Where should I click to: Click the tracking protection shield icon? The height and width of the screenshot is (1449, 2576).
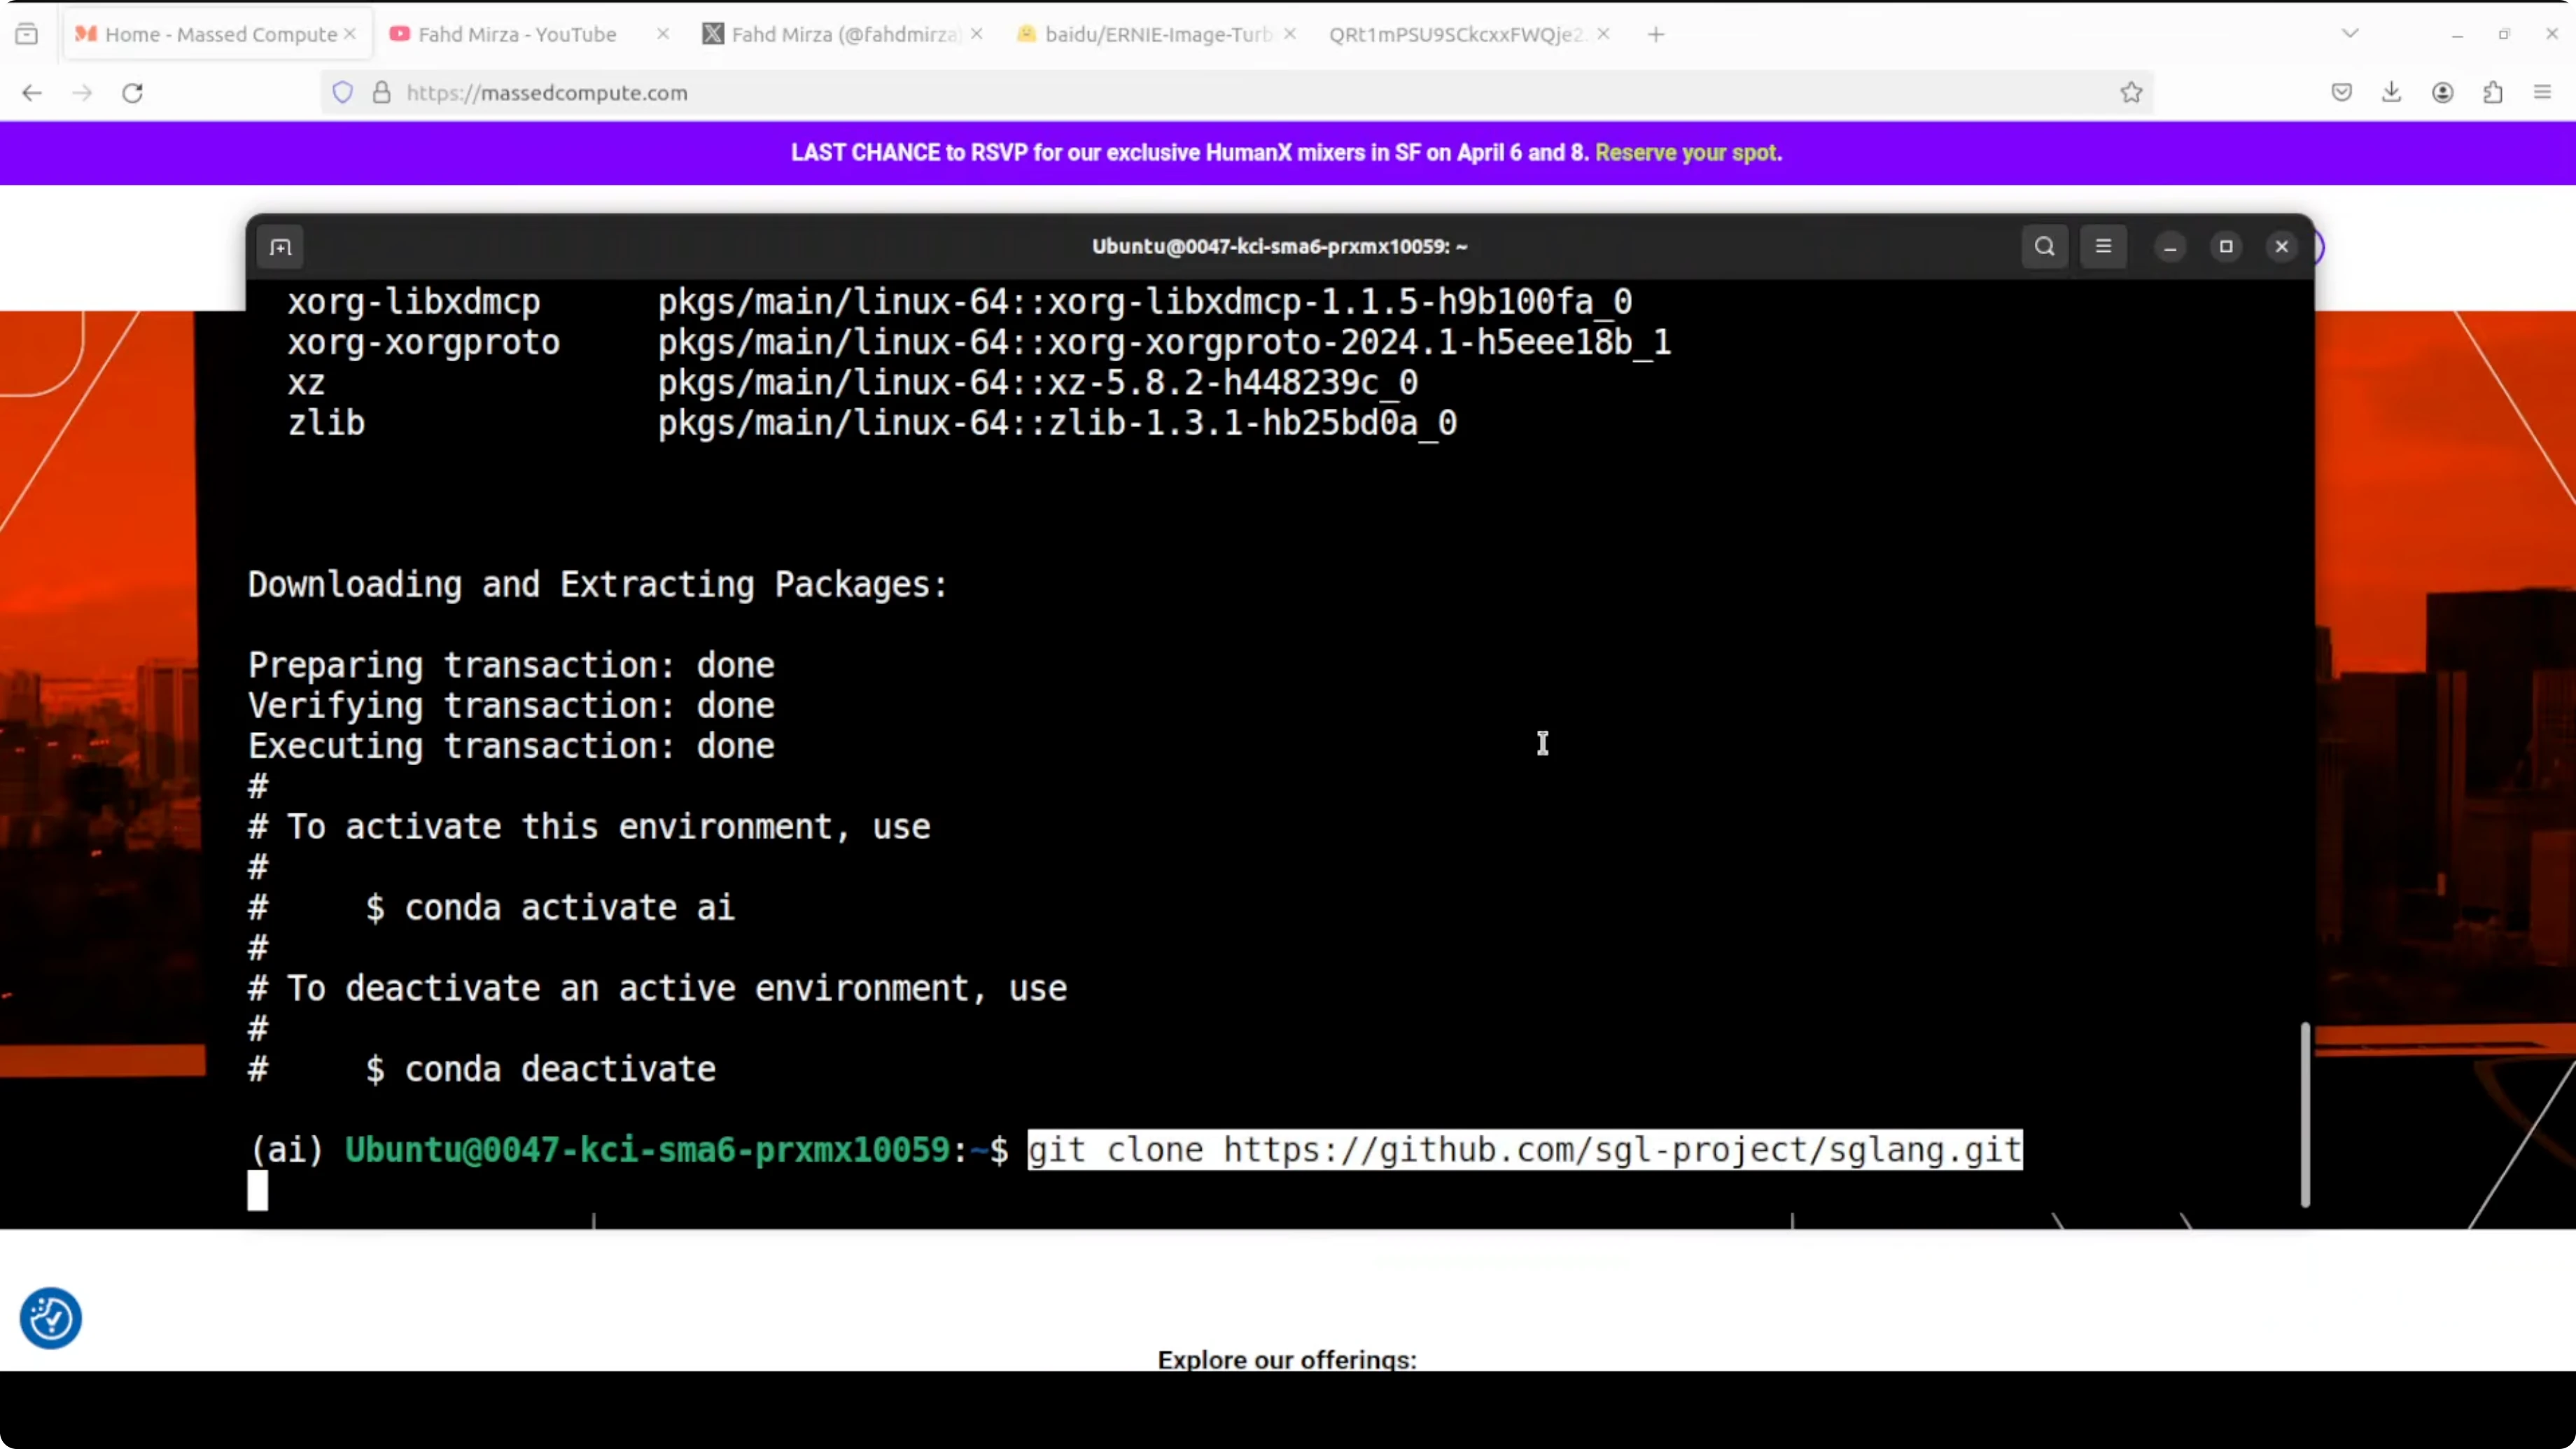pyautogui.click(x=343, y=93)
